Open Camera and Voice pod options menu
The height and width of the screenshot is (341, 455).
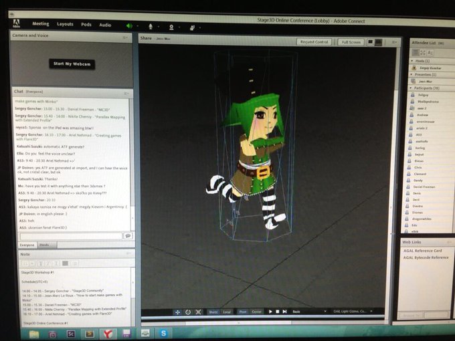tap(125, 37)
